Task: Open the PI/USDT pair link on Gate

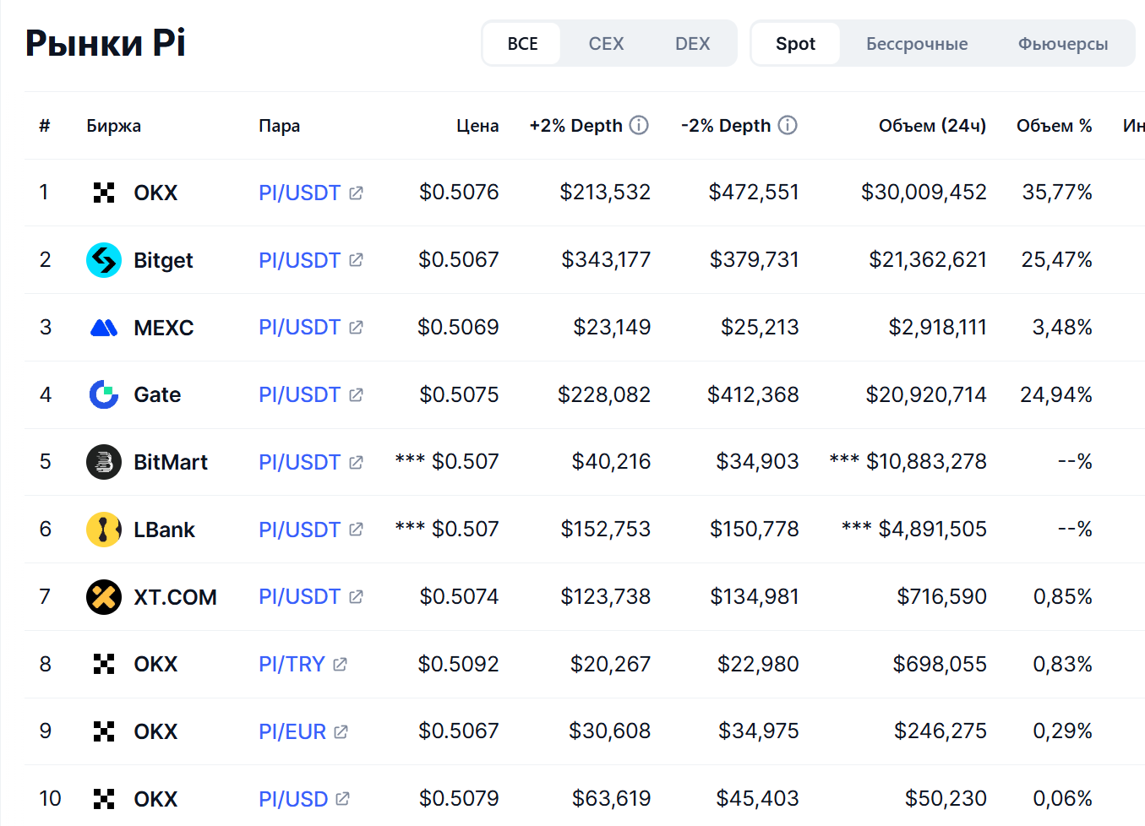Action: click(299, 394)
